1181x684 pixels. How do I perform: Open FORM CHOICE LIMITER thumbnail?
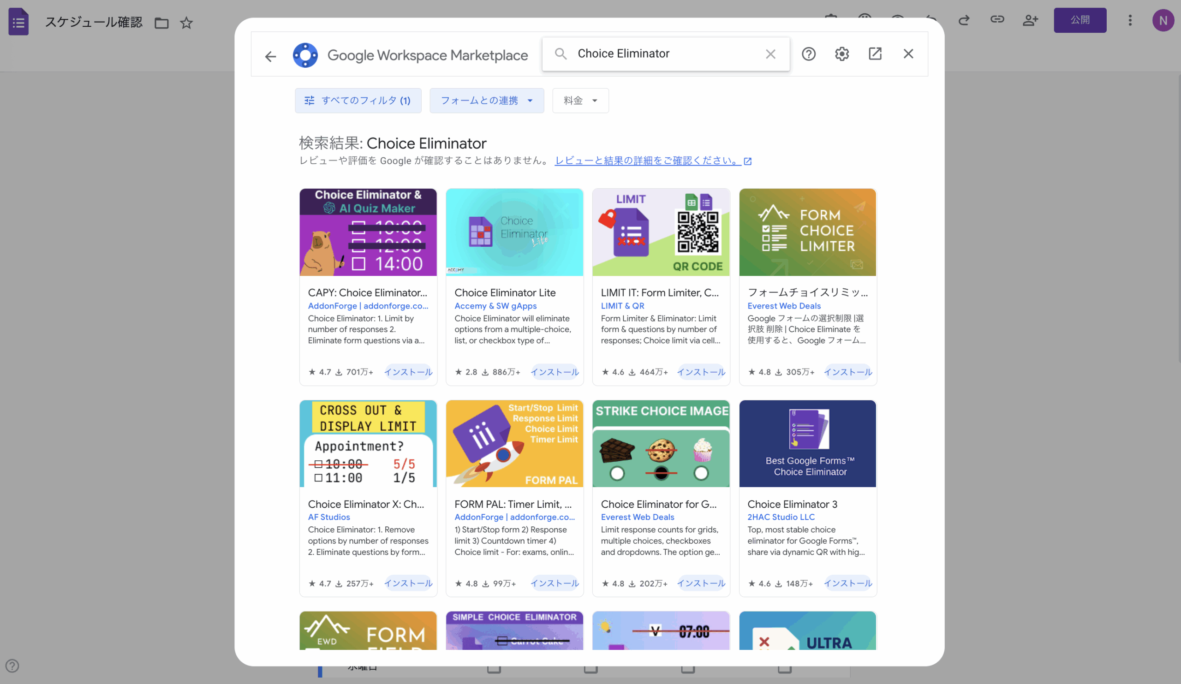tap(807, 232)
